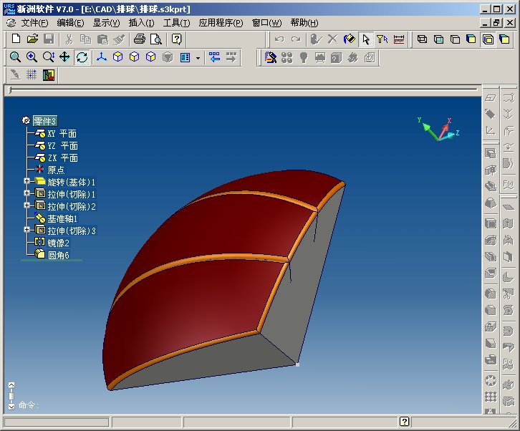Viewport: 520px width, 431px height.
Task: Expand the 旋转(基体)1 tree node
Action: click(x=27, y=181)
